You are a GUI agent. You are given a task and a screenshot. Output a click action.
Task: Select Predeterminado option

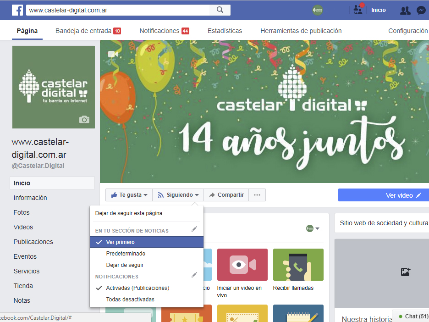pos(147,254)
